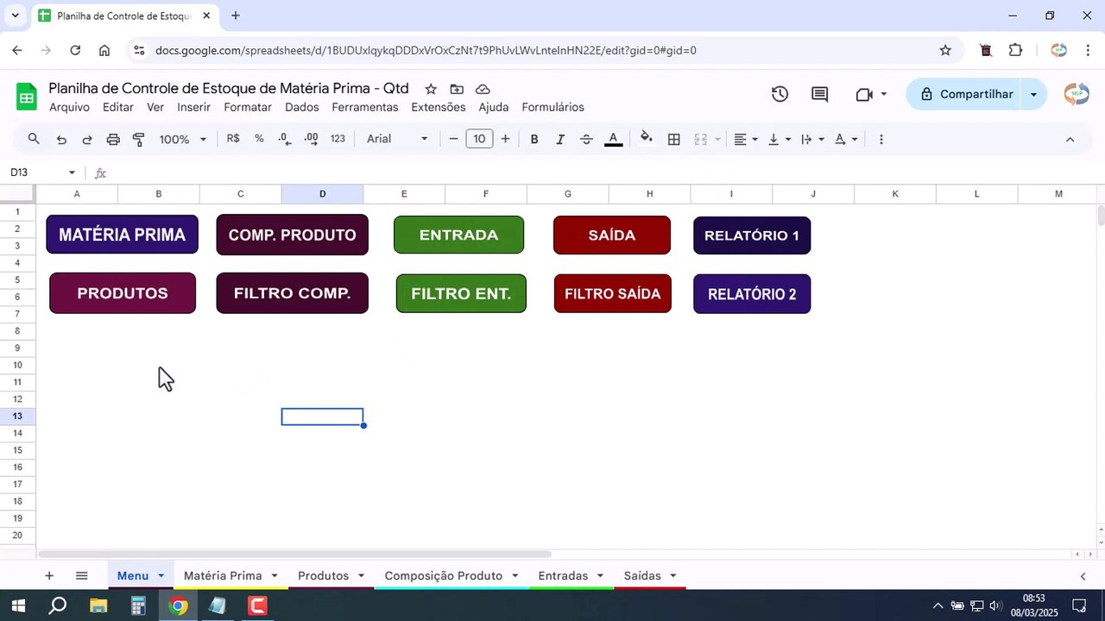This screenshot has height=621, width=1105.
Task: Format as percent with the % button
Action: tap(259, 139)
